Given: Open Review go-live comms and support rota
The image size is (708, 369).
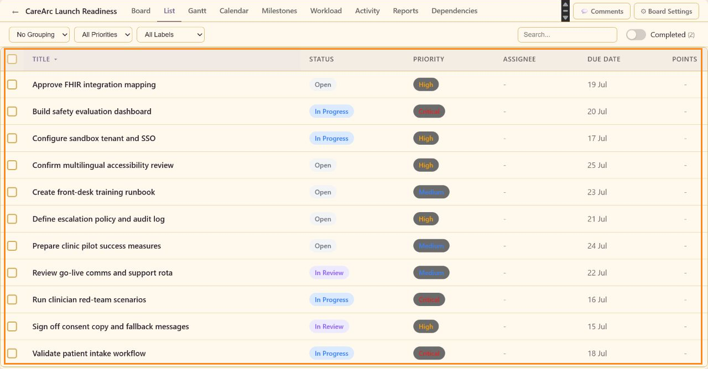Looking at the screenshot, I should tap(102, 273).
